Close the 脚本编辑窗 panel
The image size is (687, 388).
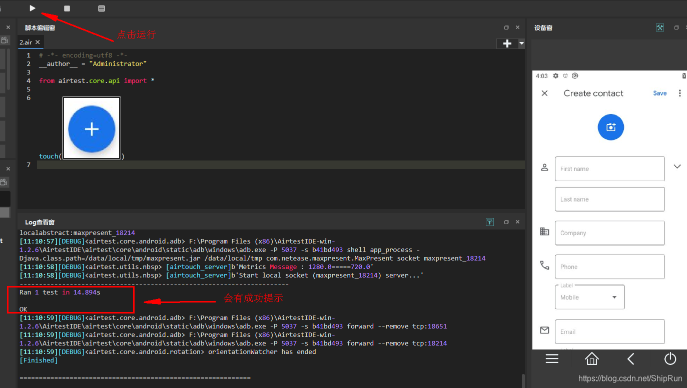tap(518, 28)
